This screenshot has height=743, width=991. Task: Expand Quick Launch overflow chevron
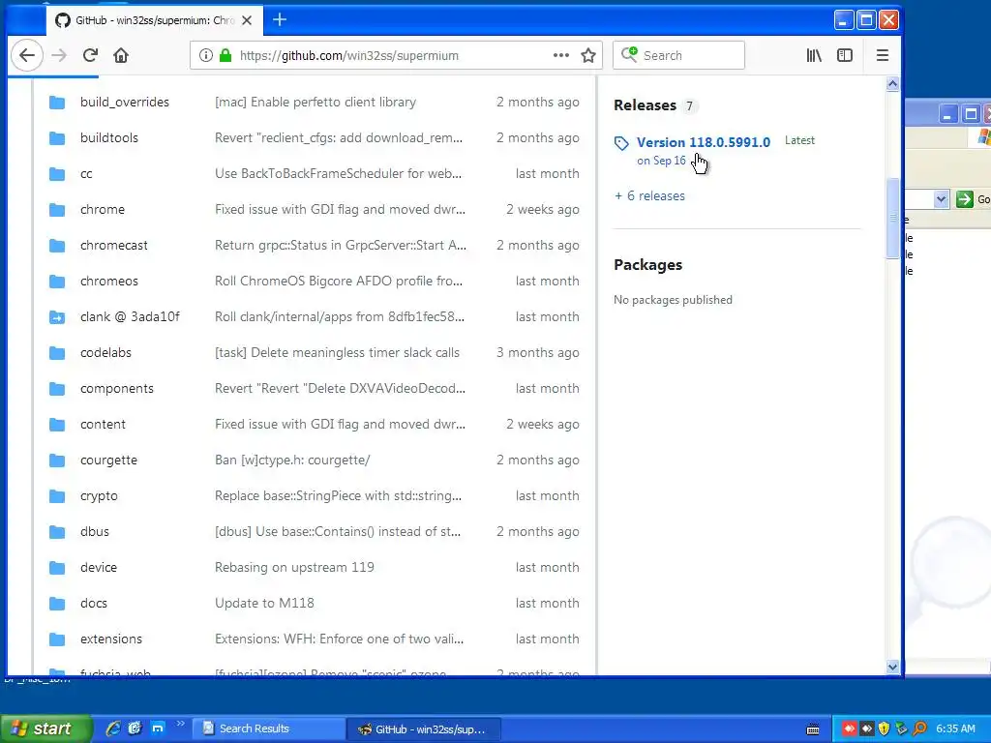pyautogui.click(x=180, y=724)
